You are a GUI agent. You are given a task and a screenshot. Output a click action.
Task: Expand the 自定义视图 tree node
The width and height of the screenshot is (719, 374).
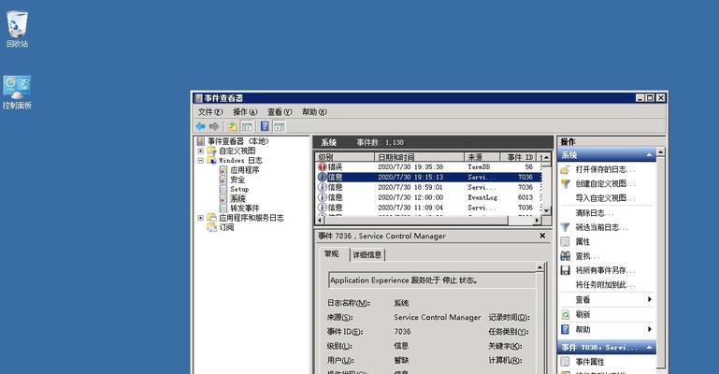point(200,151)
